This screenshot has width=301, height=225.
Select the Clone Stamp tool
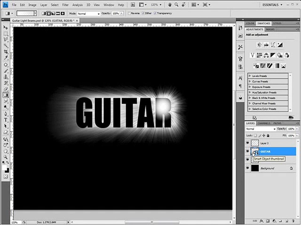coord(6,77)
